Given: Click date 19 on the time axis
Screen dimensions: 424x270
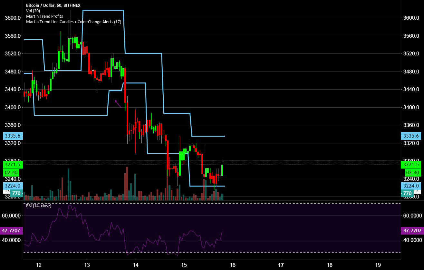Looking at the screenshot, I should point(378,265).
